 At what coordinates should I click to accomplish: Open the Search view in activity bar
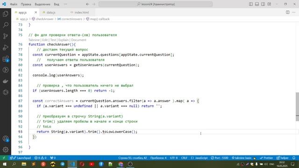[5, 25]
